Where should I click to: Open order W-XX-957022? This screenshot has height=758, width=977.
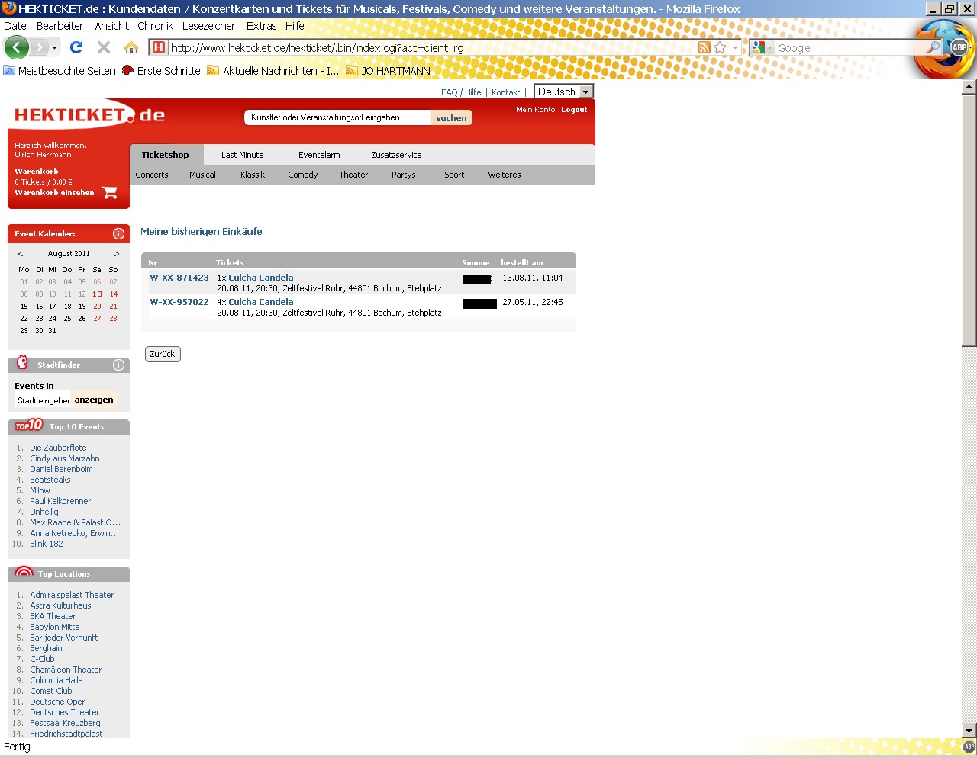(179, 302)
